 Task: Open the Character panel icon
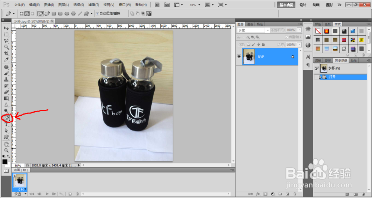pos(308,57)
